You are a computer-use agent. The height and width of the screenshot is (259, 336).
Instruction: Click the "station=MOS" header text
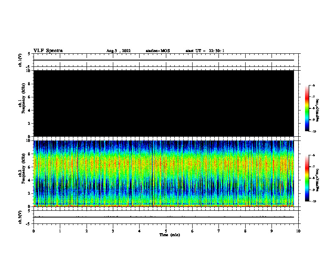click(x=158, y=51)
